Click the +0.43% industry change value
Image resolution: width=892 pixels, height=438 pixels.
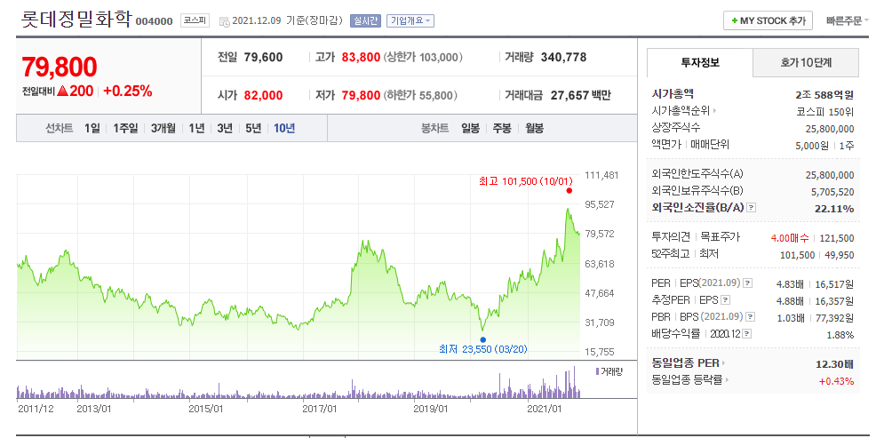coord(836,380)
